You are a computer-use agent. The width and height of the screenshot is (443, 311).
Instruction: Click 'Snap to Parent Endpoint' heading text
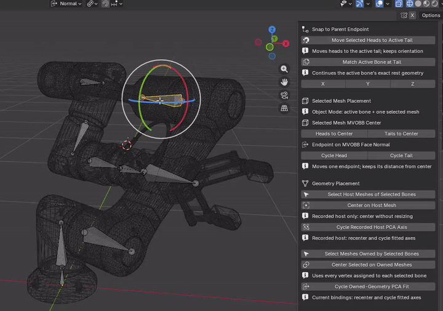pos(340,30)
